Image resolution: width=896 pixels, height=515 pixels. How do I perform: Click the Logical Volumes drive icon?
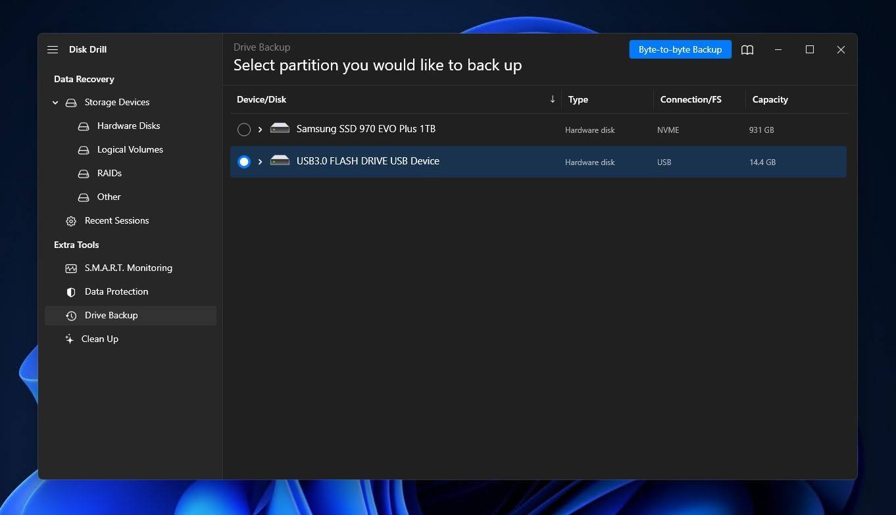(84, 150)
